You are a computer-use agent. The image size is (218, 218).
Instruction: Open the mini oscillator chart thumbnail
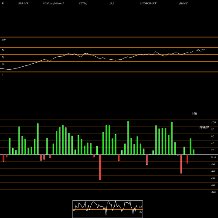[108, 209]
